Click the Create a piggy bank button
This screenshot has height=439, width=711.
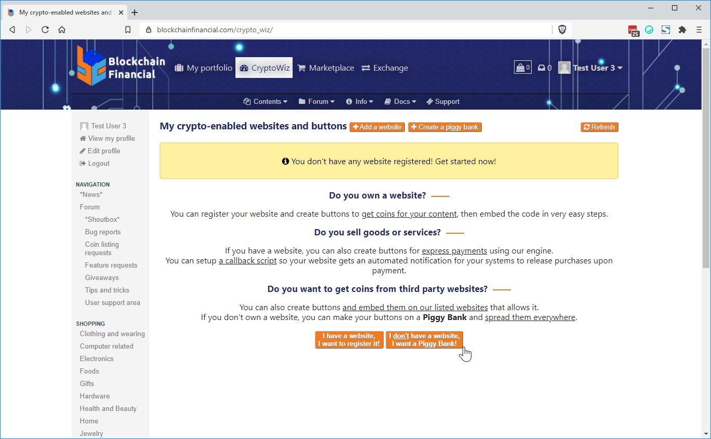pyautogui.click(x=445, y=127)
